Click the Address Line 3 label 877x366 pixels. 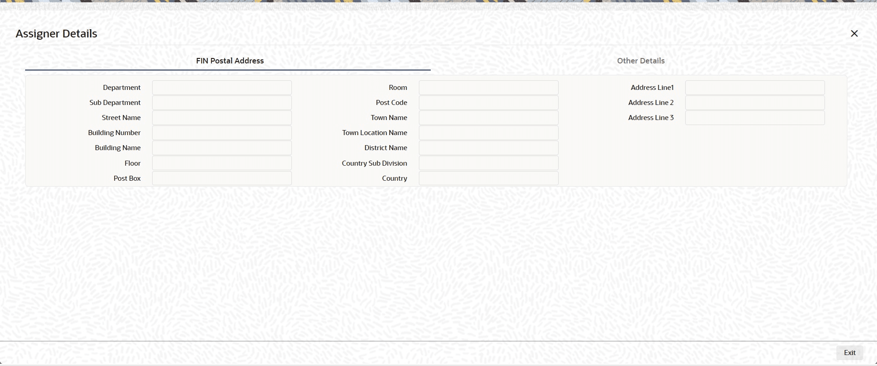[651, 118]
